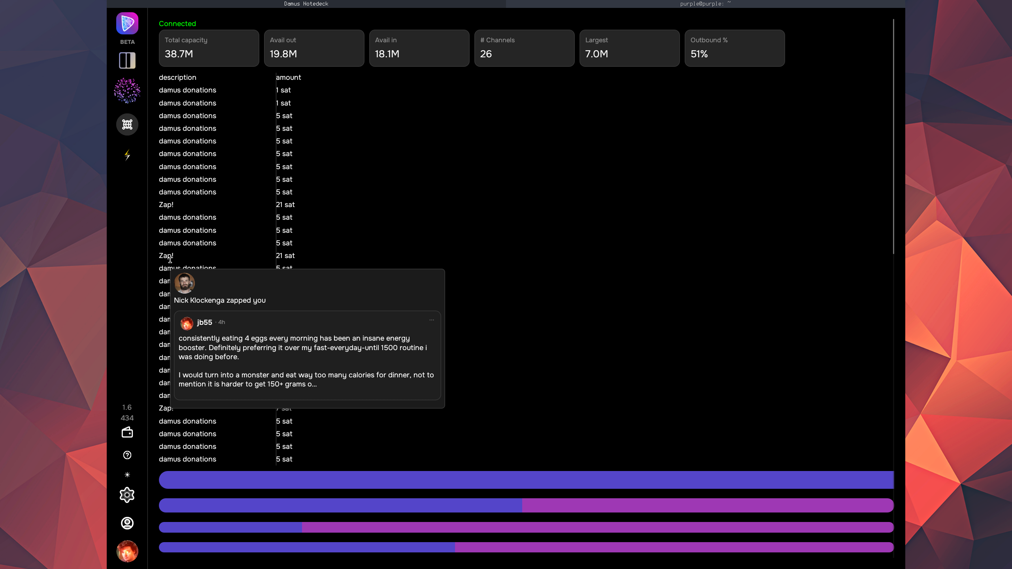Open the atom-style round sidebar icon
This screenshot has width=1012, height=569.
click(127, 124)
